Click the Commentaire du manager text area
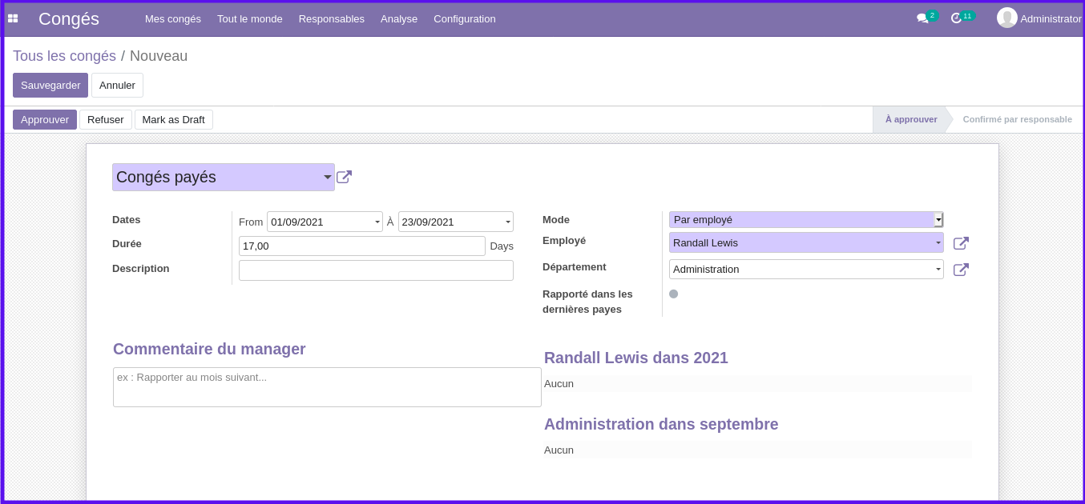The height and width of the screenshot is (504, 1085). pyautogui.click(x=327, y=387)
